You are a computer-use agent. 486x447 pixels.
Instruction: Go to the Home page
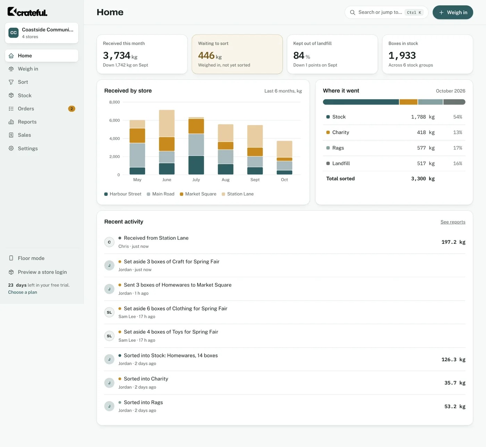pyautogui.click(x=42, y=56)
